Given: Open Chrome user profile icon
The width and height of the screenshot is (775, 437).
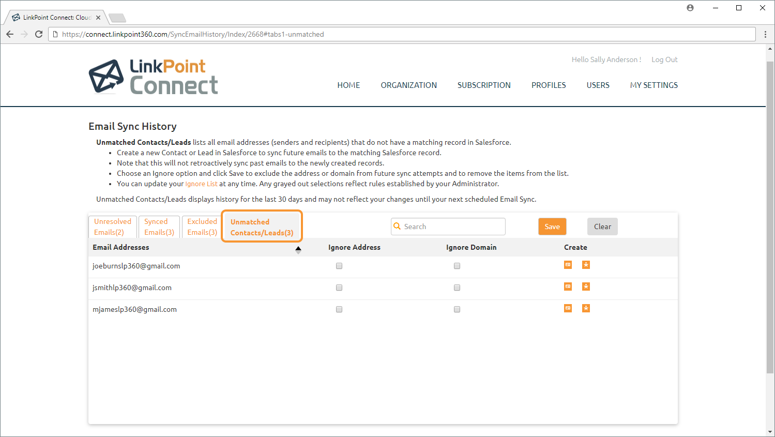Looking at the screenshot, I should click(x=690, y=8).
